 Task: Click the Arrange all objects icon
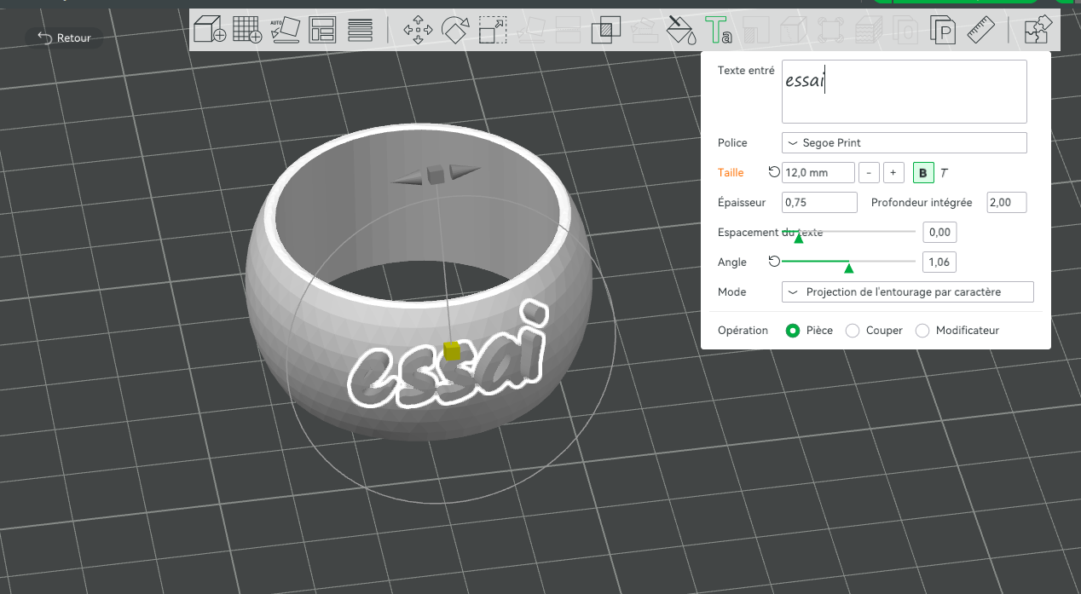coord(322,30)
